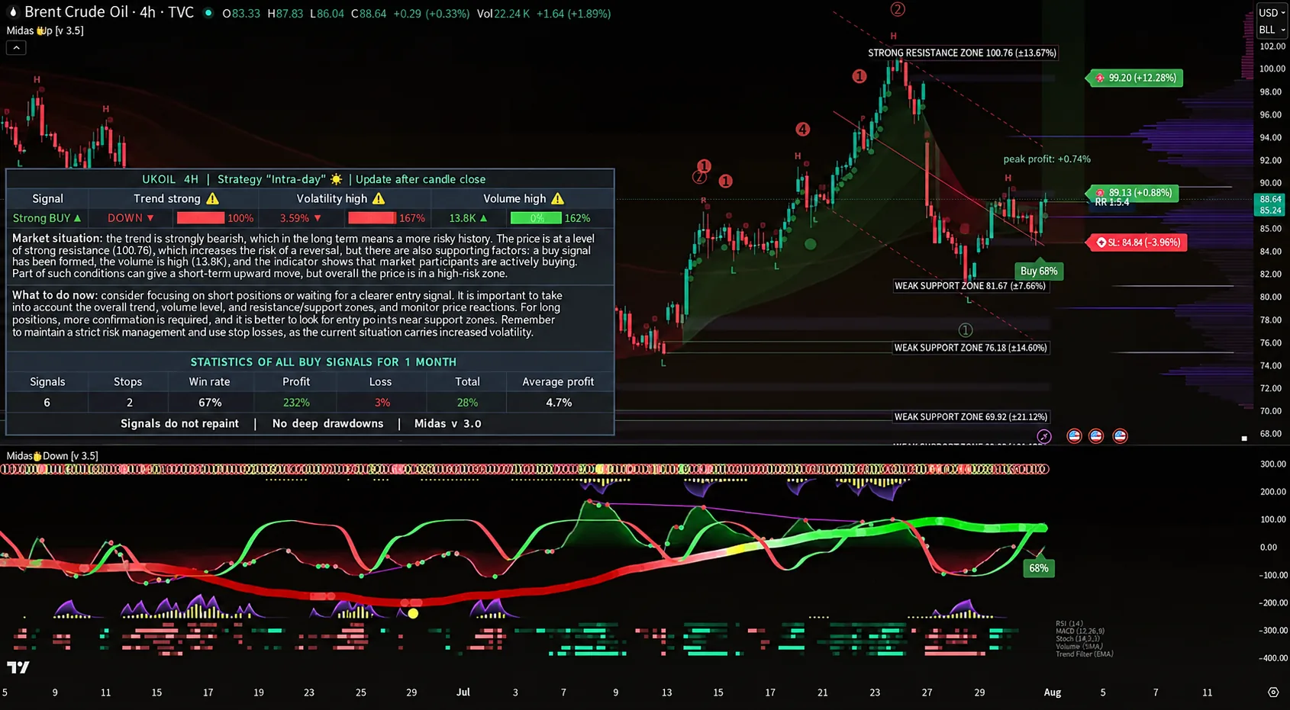The image size is (1290, 710).
Task: Click the 89.13 (+0.88%) target label
Action: tap(1134, 193)
